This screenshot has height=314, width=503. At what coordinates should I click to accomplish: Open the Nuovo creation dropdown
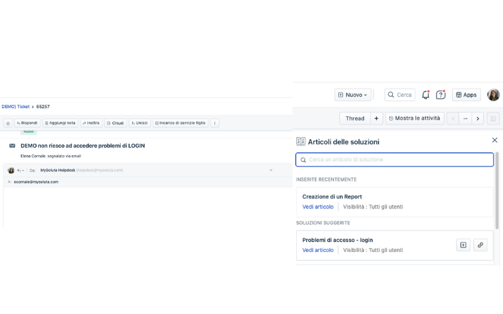tap(353, 95)
